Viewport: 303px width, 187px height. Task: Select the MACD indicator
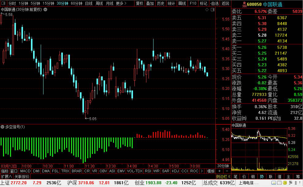(x=25, y=171)
